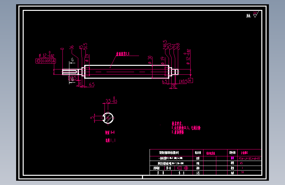Select drawing number PSV-LX-BZJ-60-03

(249, 159)
